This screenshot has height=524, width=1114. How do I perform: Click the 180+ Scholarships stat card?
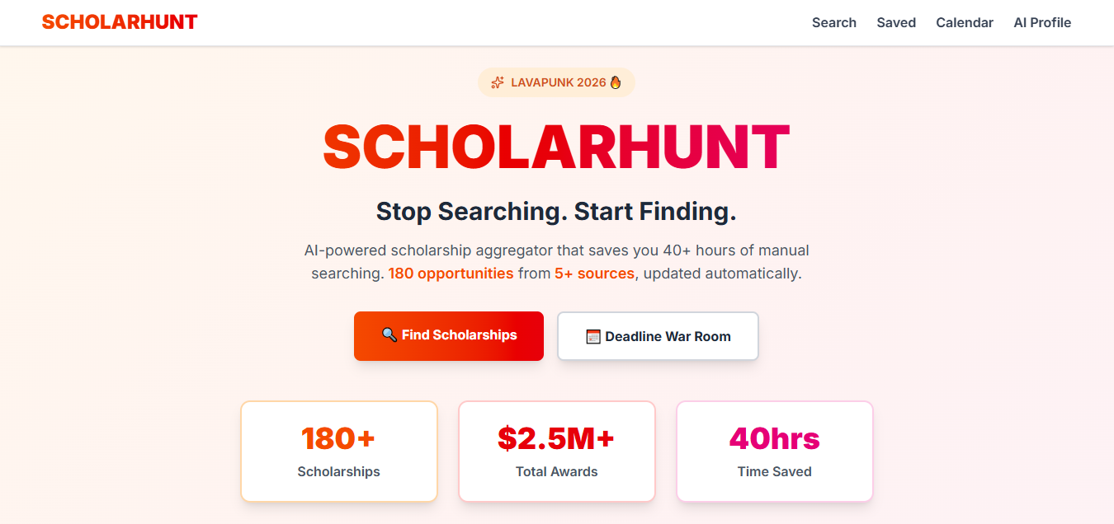[x=339, y=451]
